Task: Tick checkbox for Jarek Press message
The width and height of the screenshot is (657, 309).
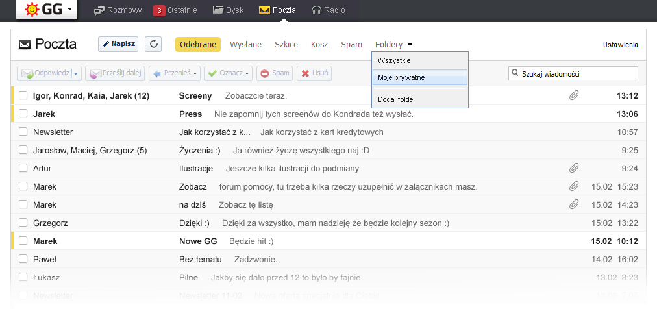Action: (23, 114)
